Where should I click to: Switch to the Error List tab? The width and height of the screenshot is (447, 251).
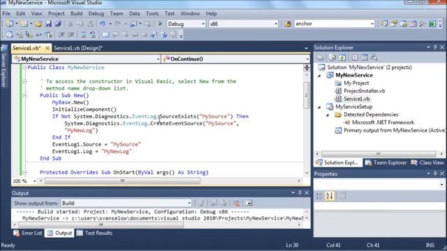28,233
